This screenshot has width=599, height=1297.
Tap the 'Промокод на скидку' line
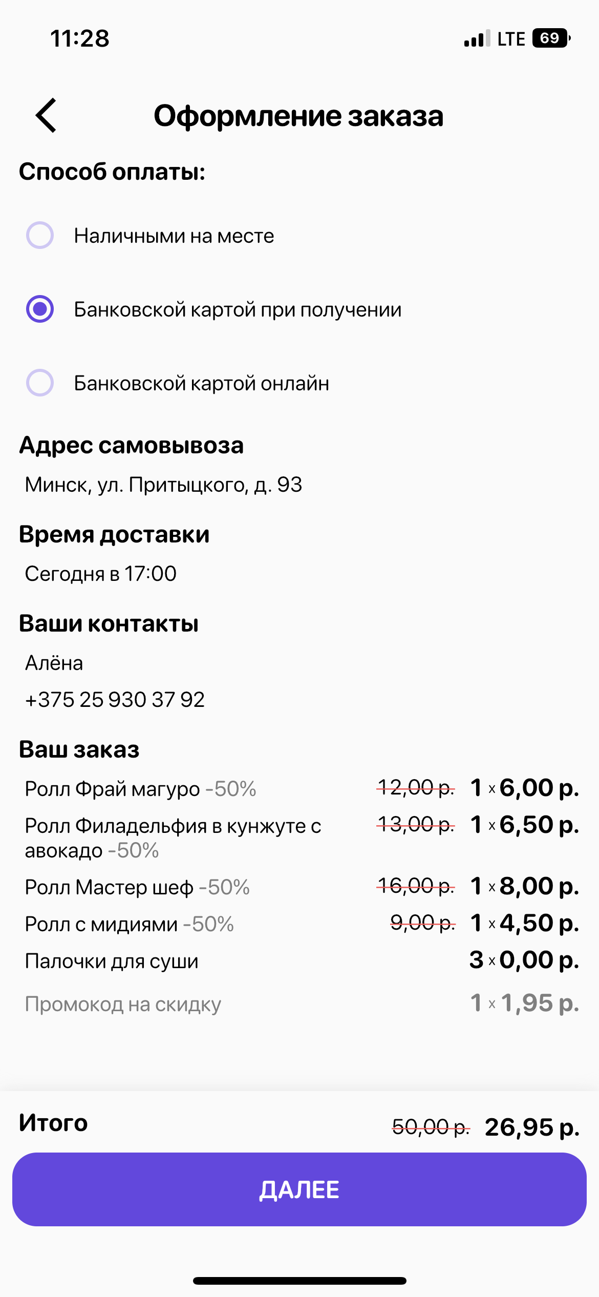pos(123,1004)
